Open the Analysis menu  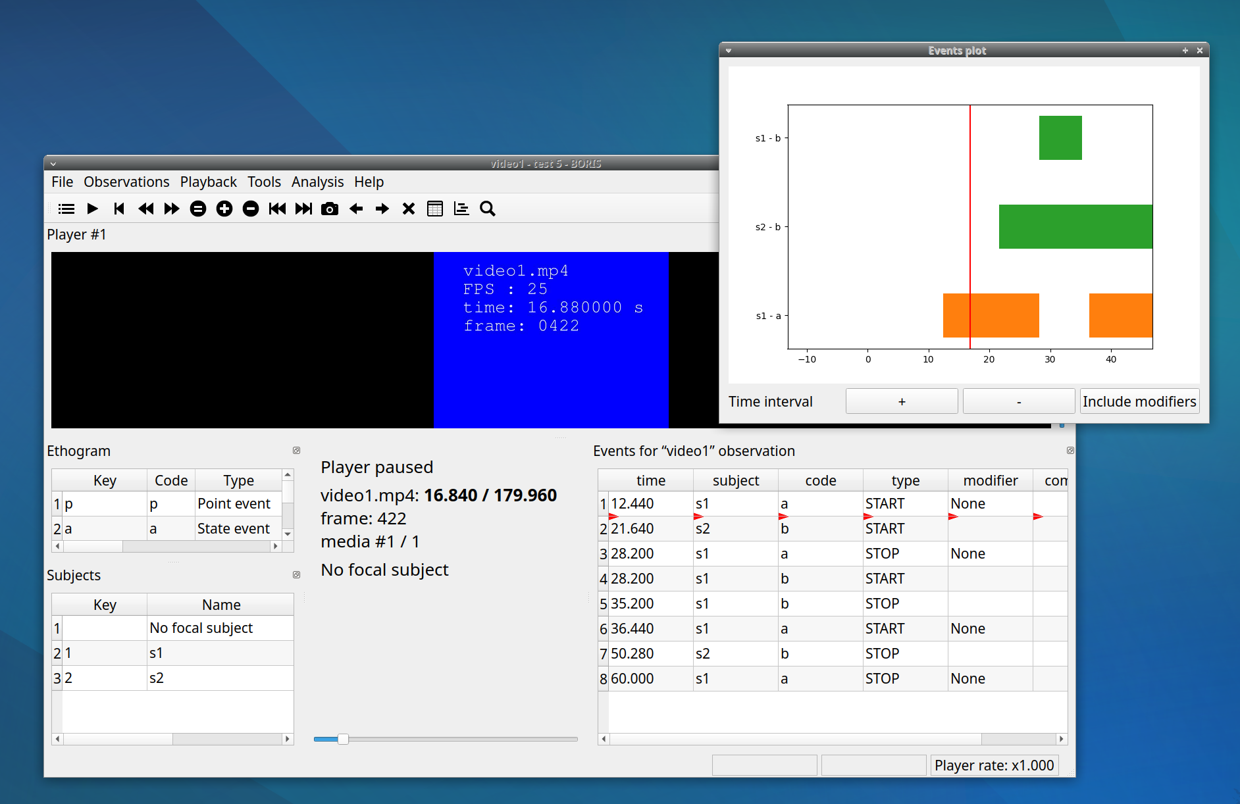tap(318, 182)
